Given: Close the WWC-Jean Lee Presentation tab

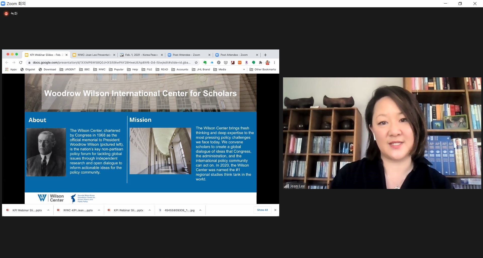Looking at the screenshot, I should pos(114,55).
